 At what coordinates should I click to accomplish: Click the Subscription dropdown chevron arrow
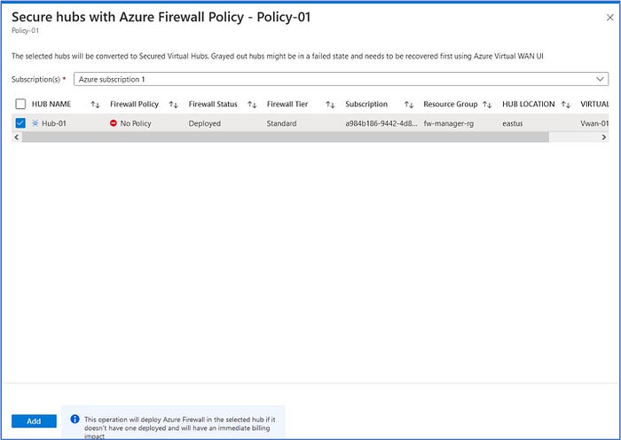tap(600, 79)
